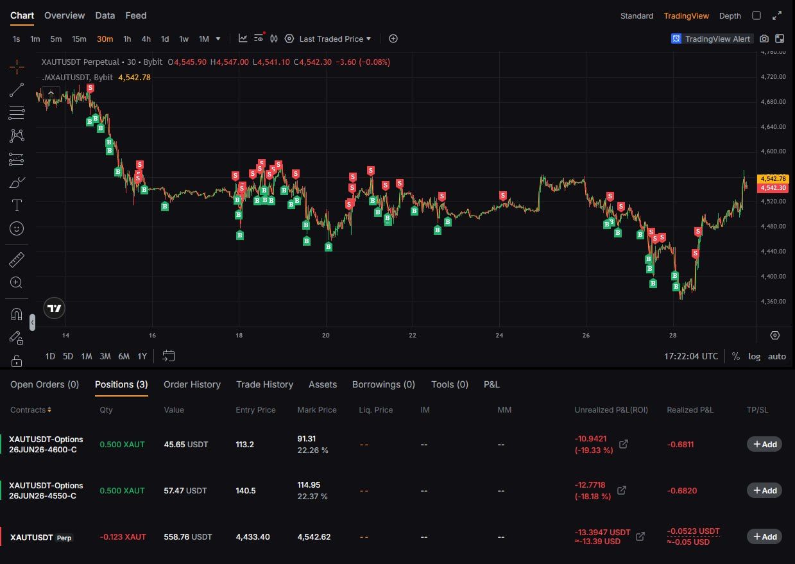
Task: Open the Order History tab
Action: tap(192, 384)
